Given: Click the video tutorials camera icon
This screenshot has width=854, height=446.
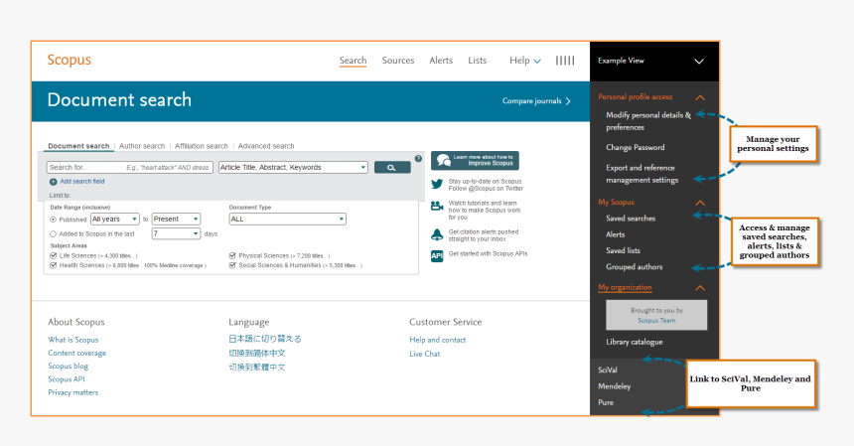Looking at the screenshot, I should point(437,206).
